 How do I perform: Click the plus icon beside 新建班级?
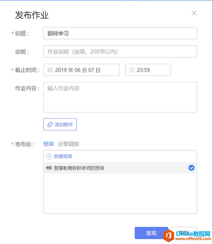pyautogui.click(x=49, y=156)
